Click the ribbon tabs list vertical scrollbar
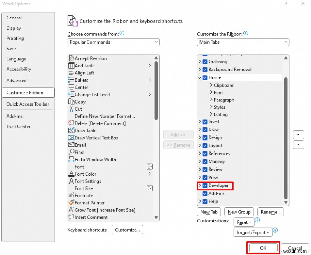 (x=286, y=138)
